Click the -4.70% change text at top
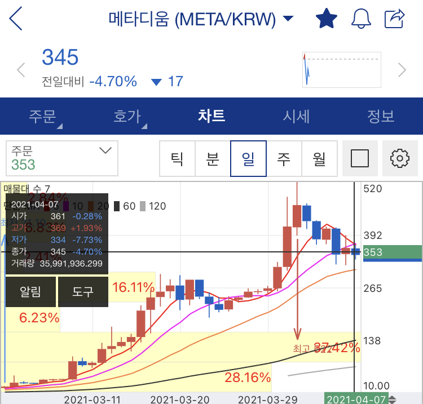Image resolution: width=423 pixels, height=404 pixels. coord(113,81)
